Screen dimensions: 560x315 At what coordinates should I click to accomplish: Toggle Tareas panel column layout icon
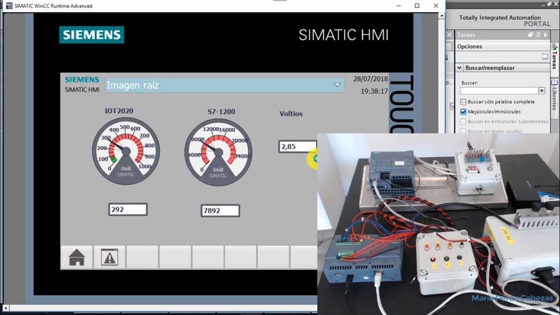539,35
